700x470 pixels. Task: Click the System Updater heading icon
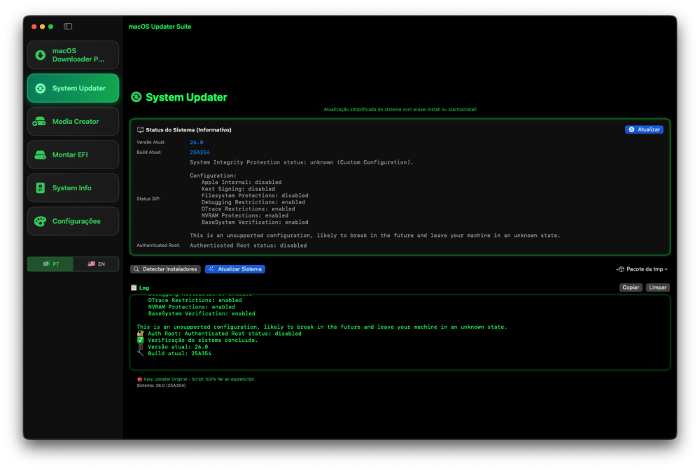coord(136,97)
